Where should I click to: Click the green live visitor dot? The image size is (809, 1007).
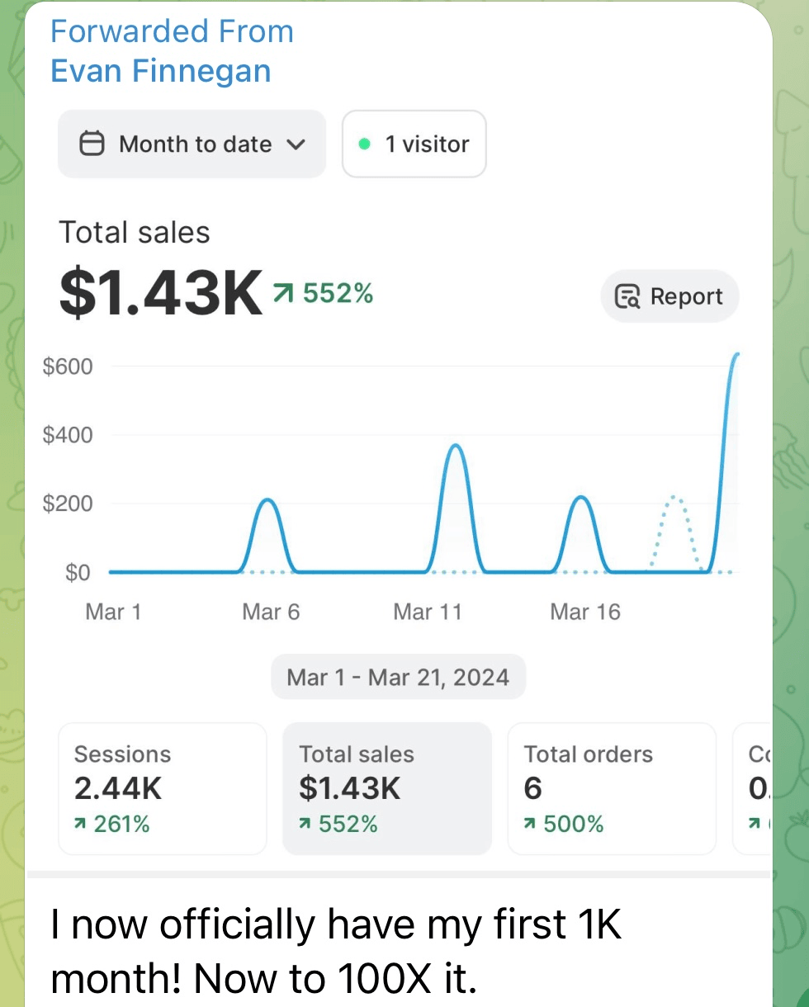click(x=364, y=144)
